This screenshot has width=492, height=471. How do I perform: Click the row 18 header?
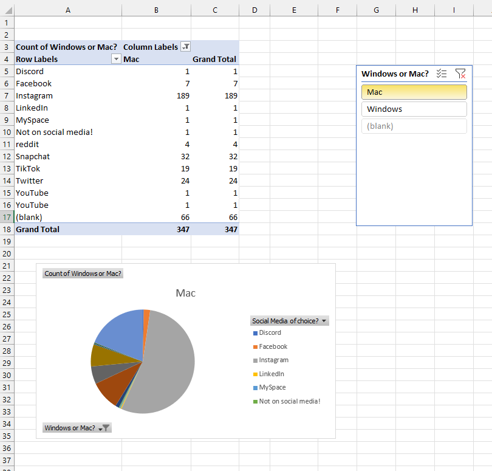(x=6, y=229)
